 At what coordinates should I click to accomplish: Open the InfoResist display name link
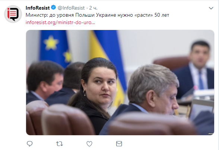(38, 8)
